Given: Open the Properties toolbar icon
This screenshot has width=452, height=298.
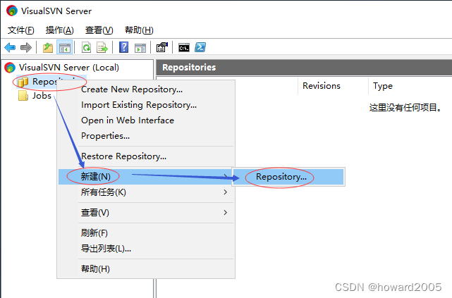Looking at the screenshot, I should pyautogui.click(x=161, y=47).
